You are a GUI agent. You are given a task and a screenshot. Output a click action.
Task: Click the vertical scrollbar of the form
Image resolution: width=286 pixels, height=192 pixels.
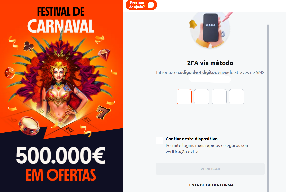[268, 108]
